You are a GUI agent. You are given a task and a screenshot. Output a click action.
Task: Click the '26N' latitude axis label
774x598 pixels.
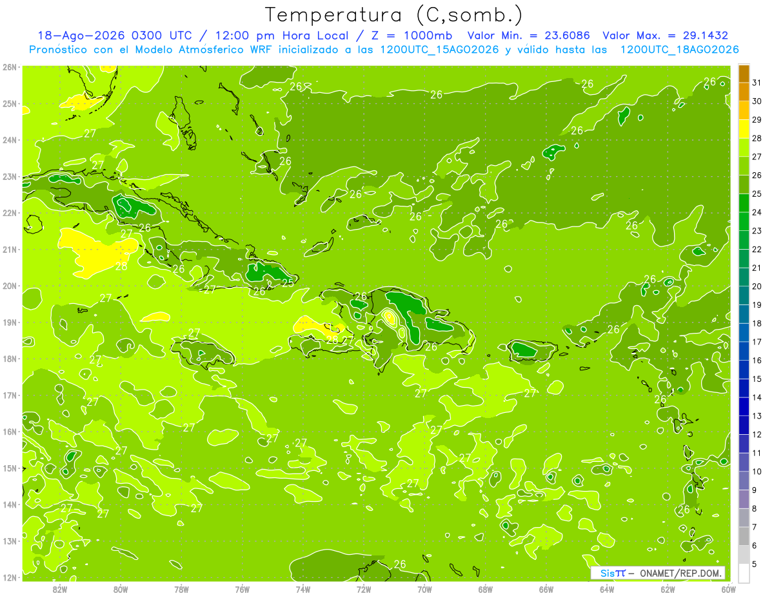pyautogui.click(x=9, y=67)
